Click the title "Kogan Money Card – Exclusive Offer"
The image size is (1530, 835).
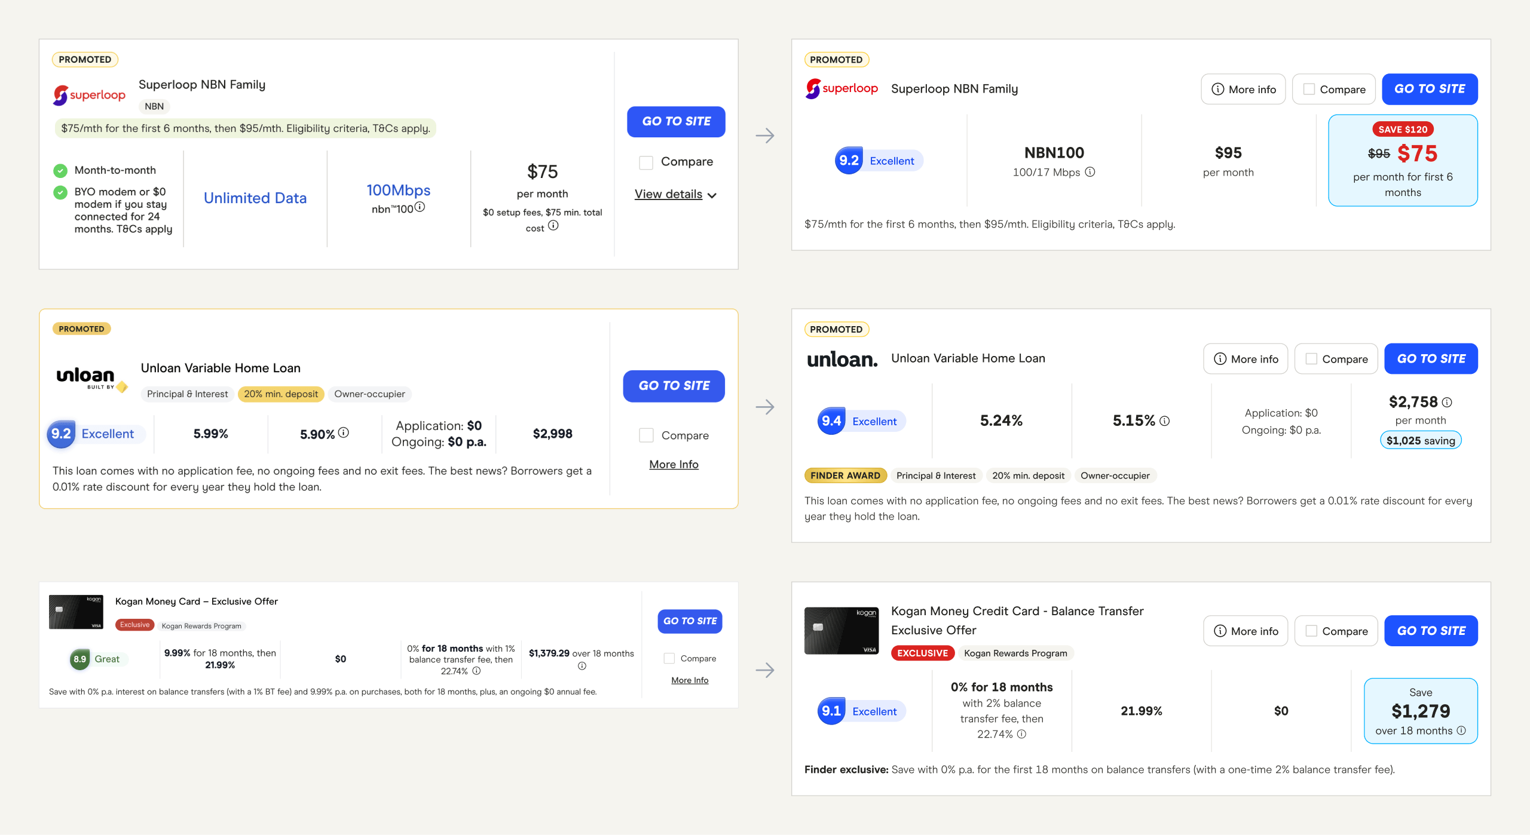coord(196,601)
